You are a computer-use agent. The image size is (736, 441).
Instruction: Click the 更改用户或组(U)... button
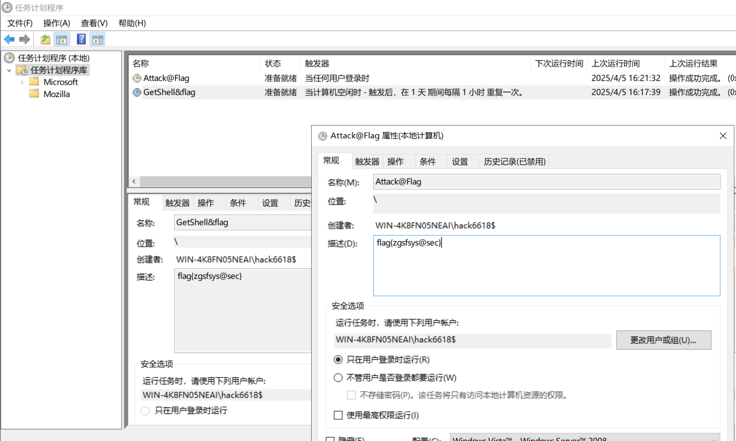(664, 340)
